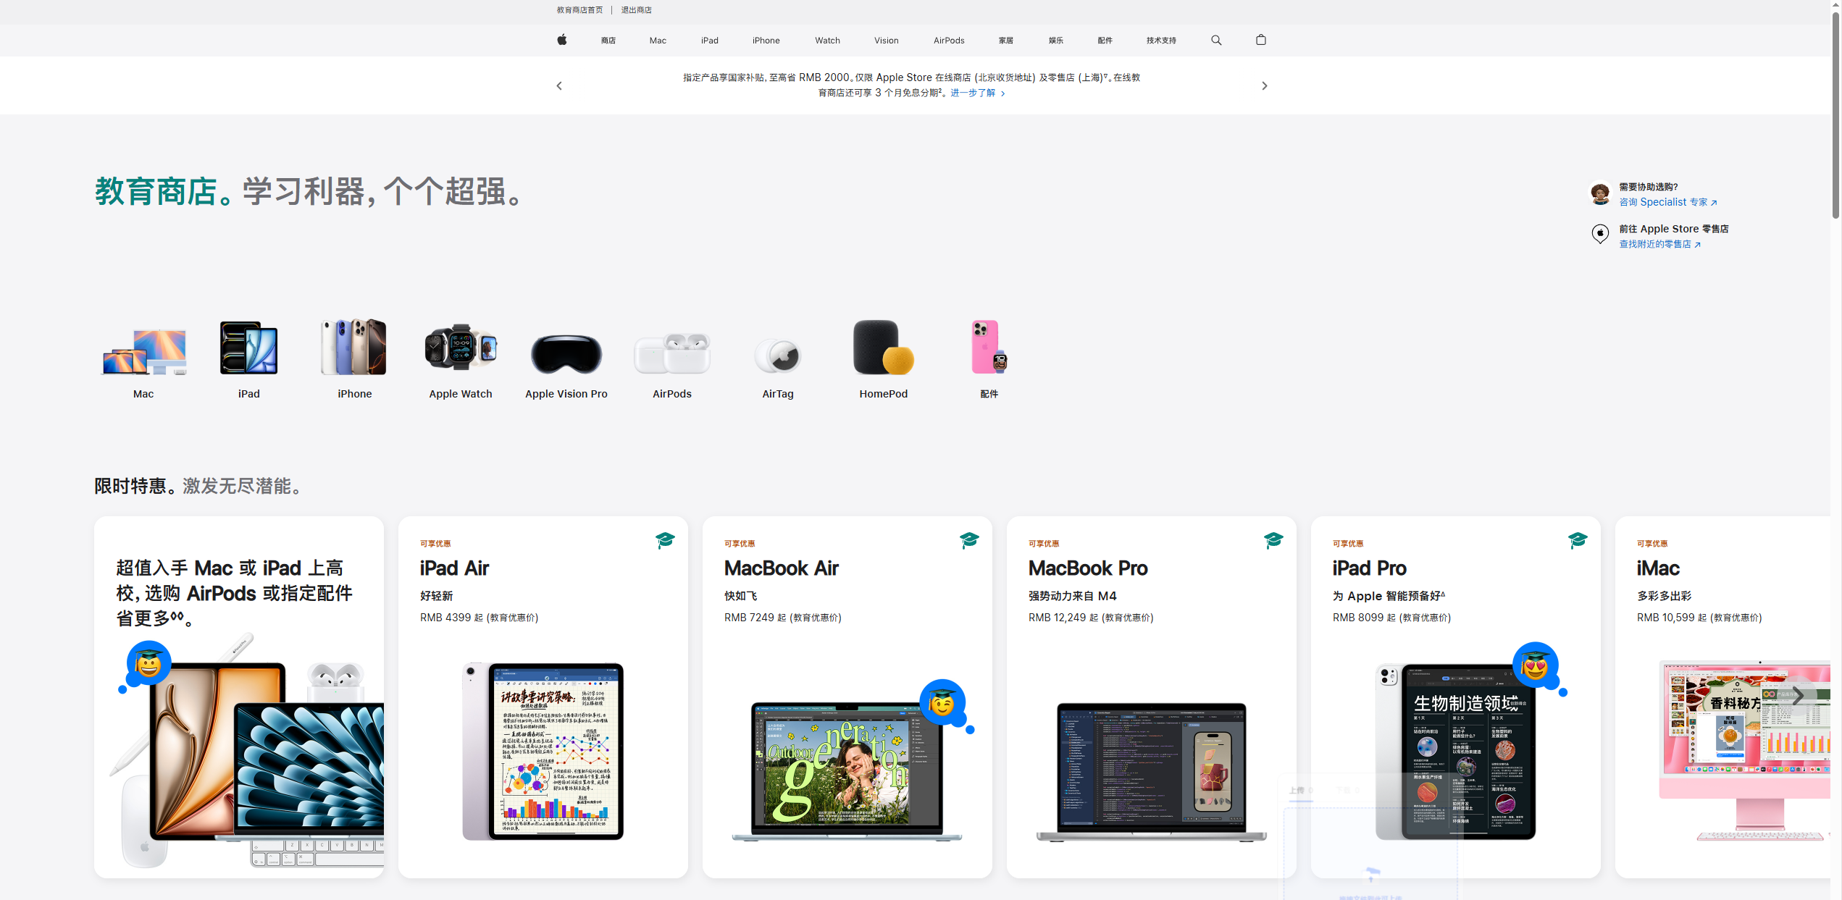Select the HomePod category icon
Image resolution: width=1842 pixels, height=900 pixels.
coord(884,348)
